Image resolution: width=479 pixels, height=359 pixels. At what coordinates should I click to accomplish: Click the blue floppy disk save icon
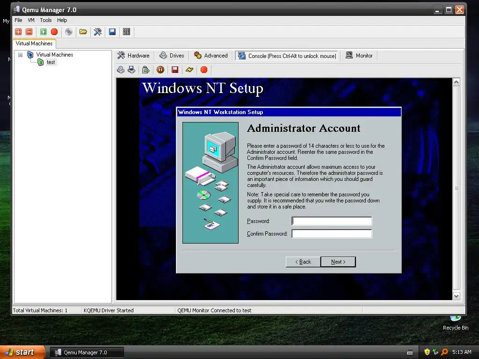[x=112, y=32]
